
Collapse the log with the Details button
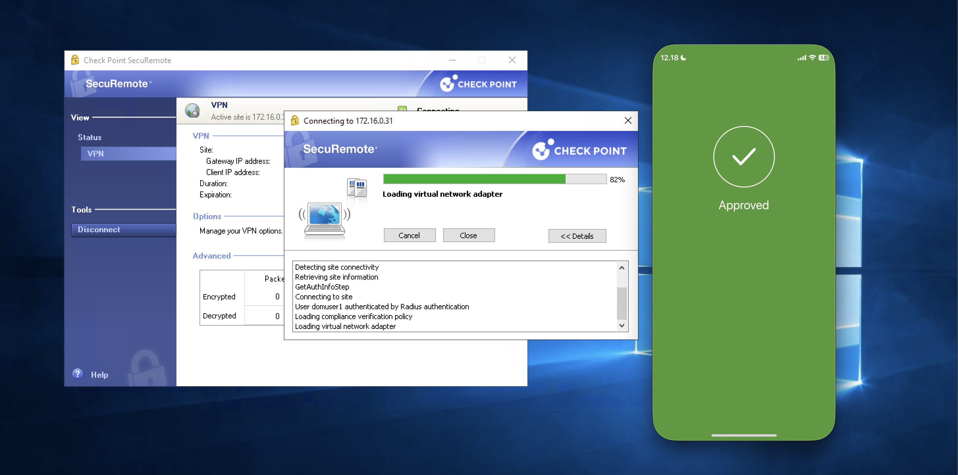(577, 236)
